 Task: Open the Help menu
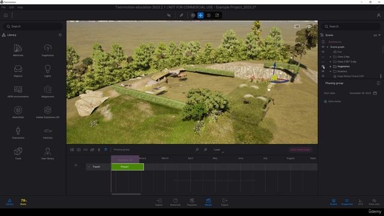click(20, 7)
